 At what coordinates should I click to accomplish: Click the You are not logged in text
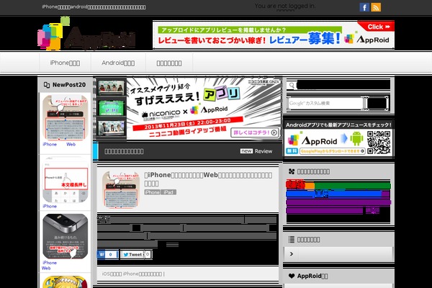[285, 6]
